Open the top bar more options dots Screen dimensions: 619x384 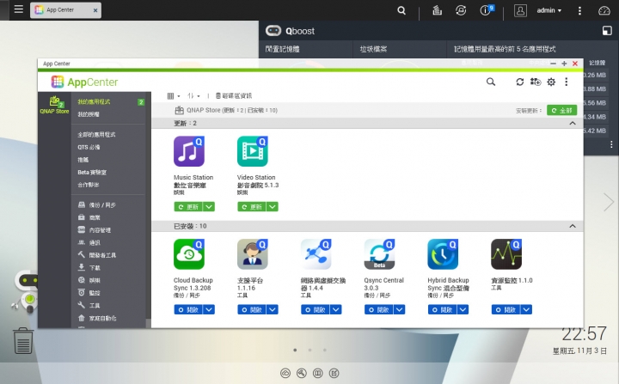click(579, 10)
